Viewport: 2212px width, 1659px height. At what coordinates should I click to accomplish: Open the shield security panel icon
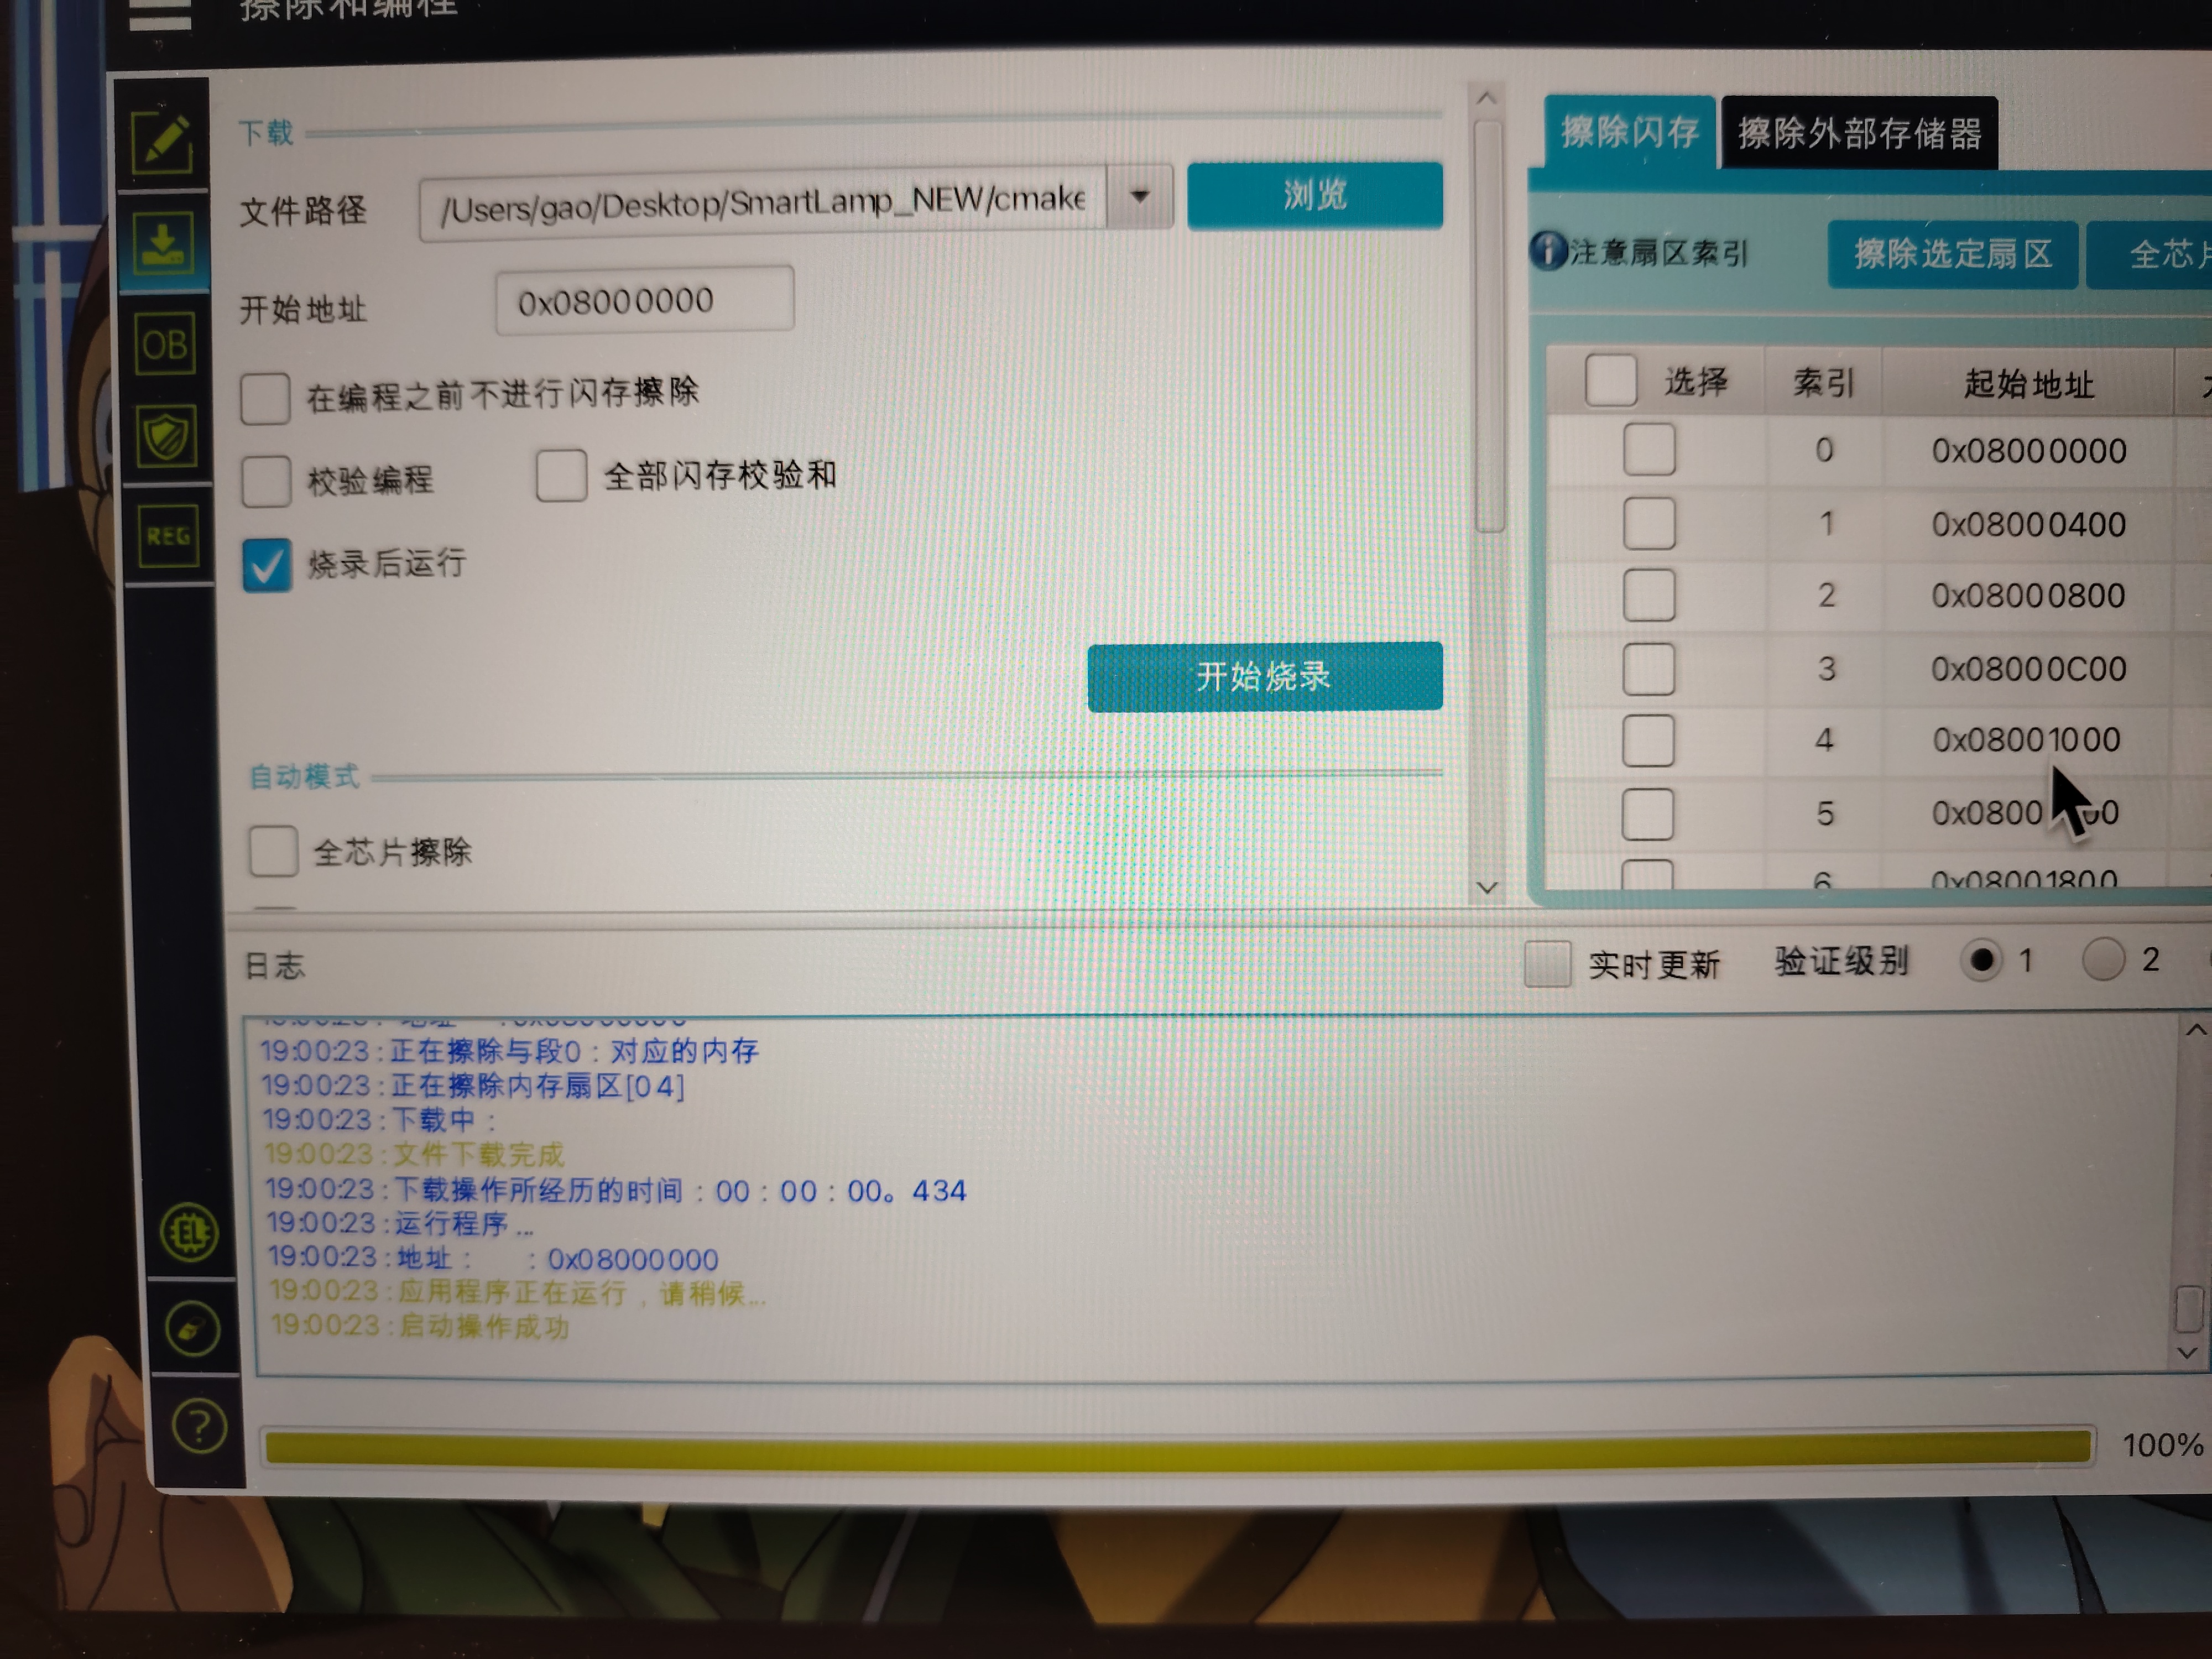166,438
